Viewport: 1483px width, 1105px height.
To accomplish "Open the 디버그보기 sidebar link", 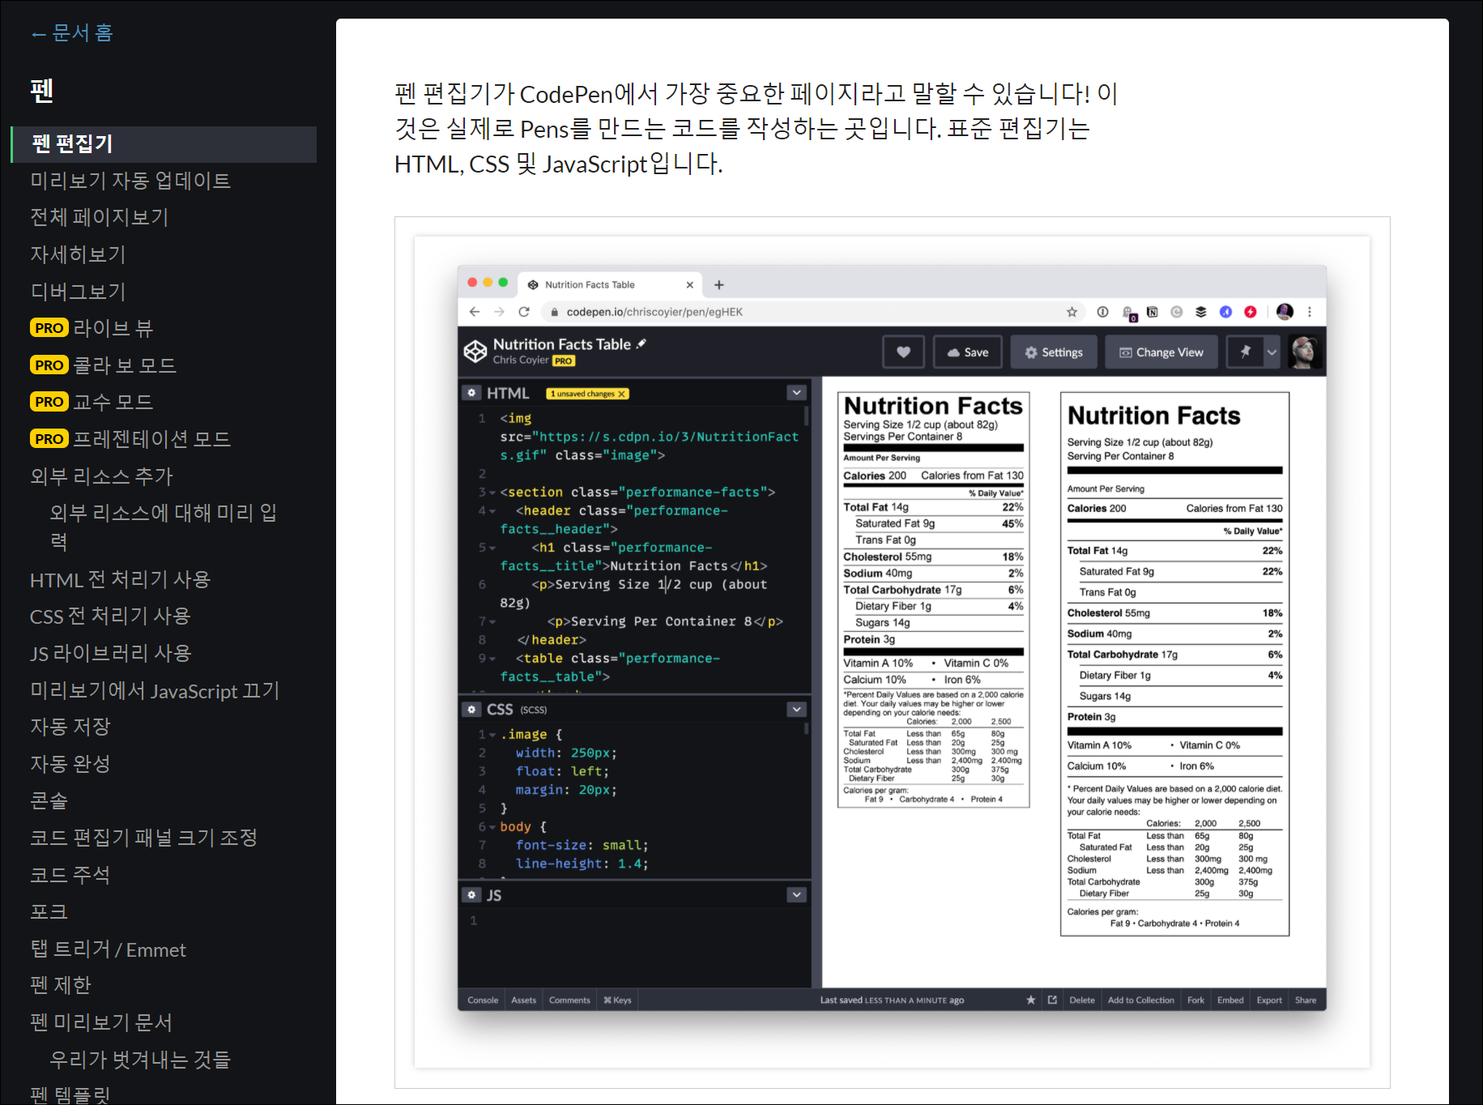I will (78, 292).
